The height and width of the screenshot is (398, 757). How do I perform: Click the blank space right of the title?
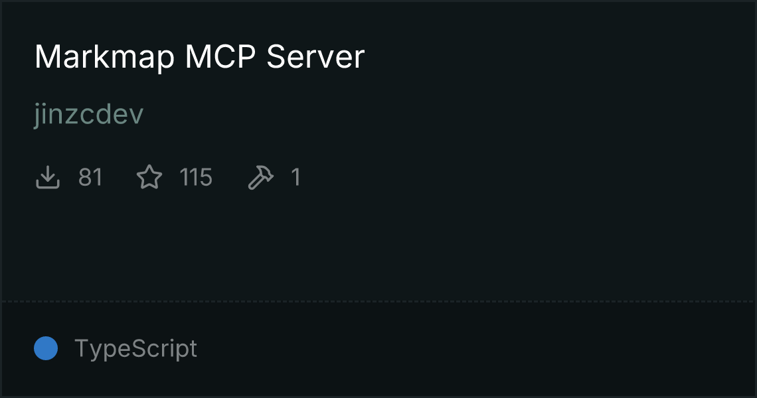[x=559, y=57]
